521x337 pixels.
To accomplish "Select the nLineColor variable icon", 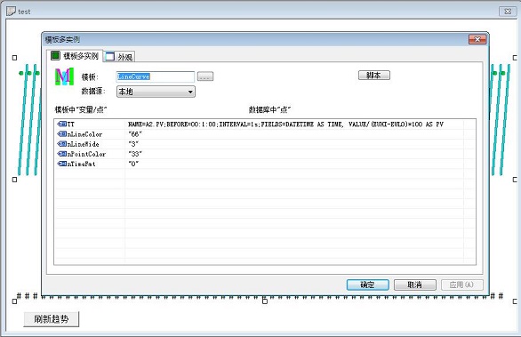I will pos(62,134).
